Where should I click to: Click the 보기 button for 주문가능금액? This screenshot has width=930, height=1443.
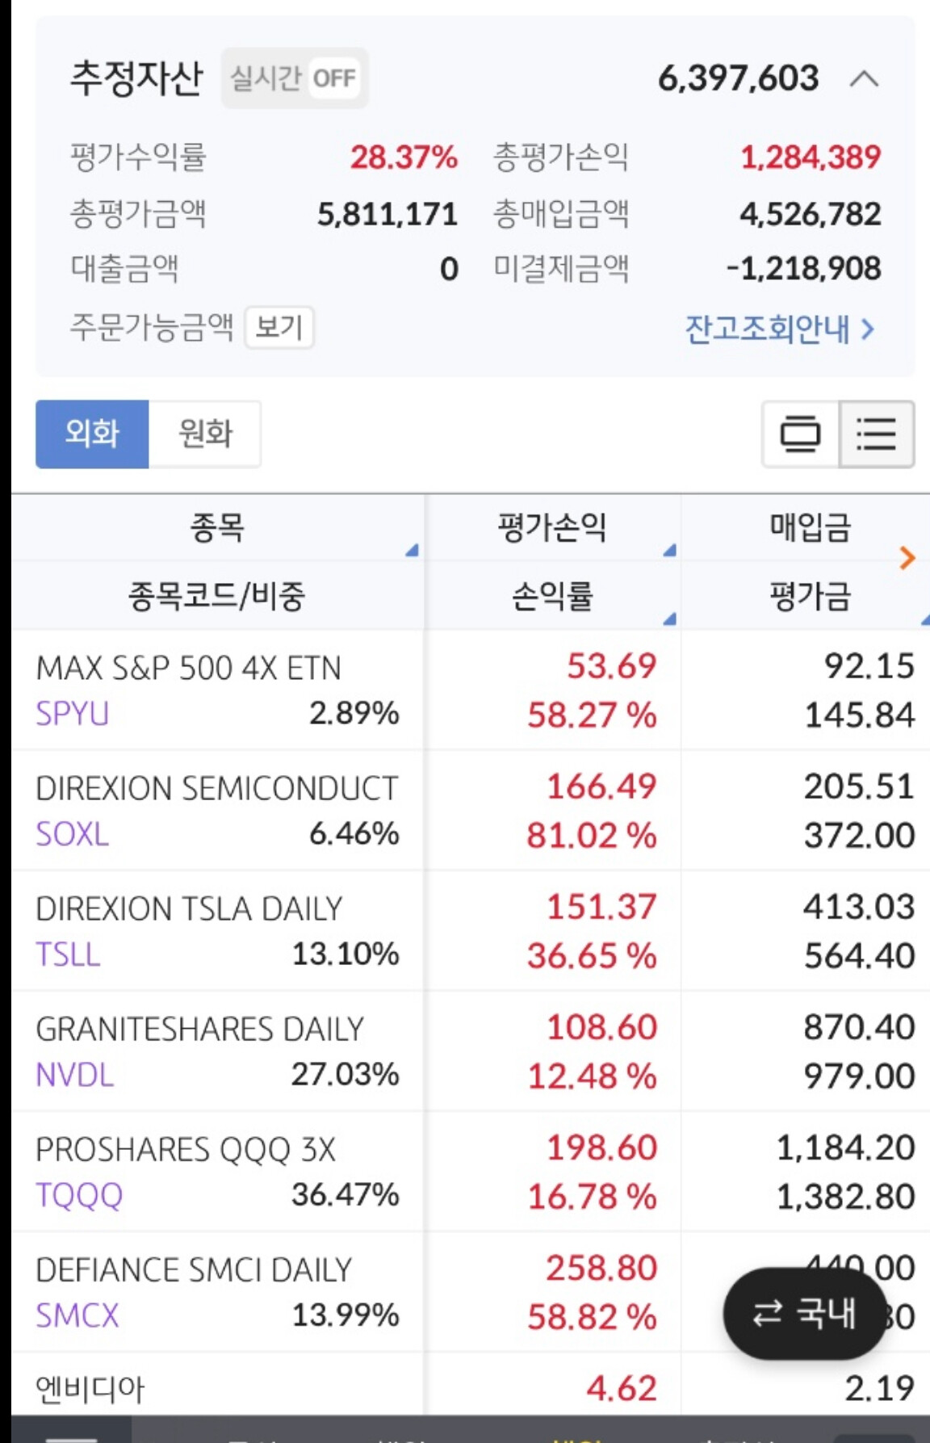point(279,327)
